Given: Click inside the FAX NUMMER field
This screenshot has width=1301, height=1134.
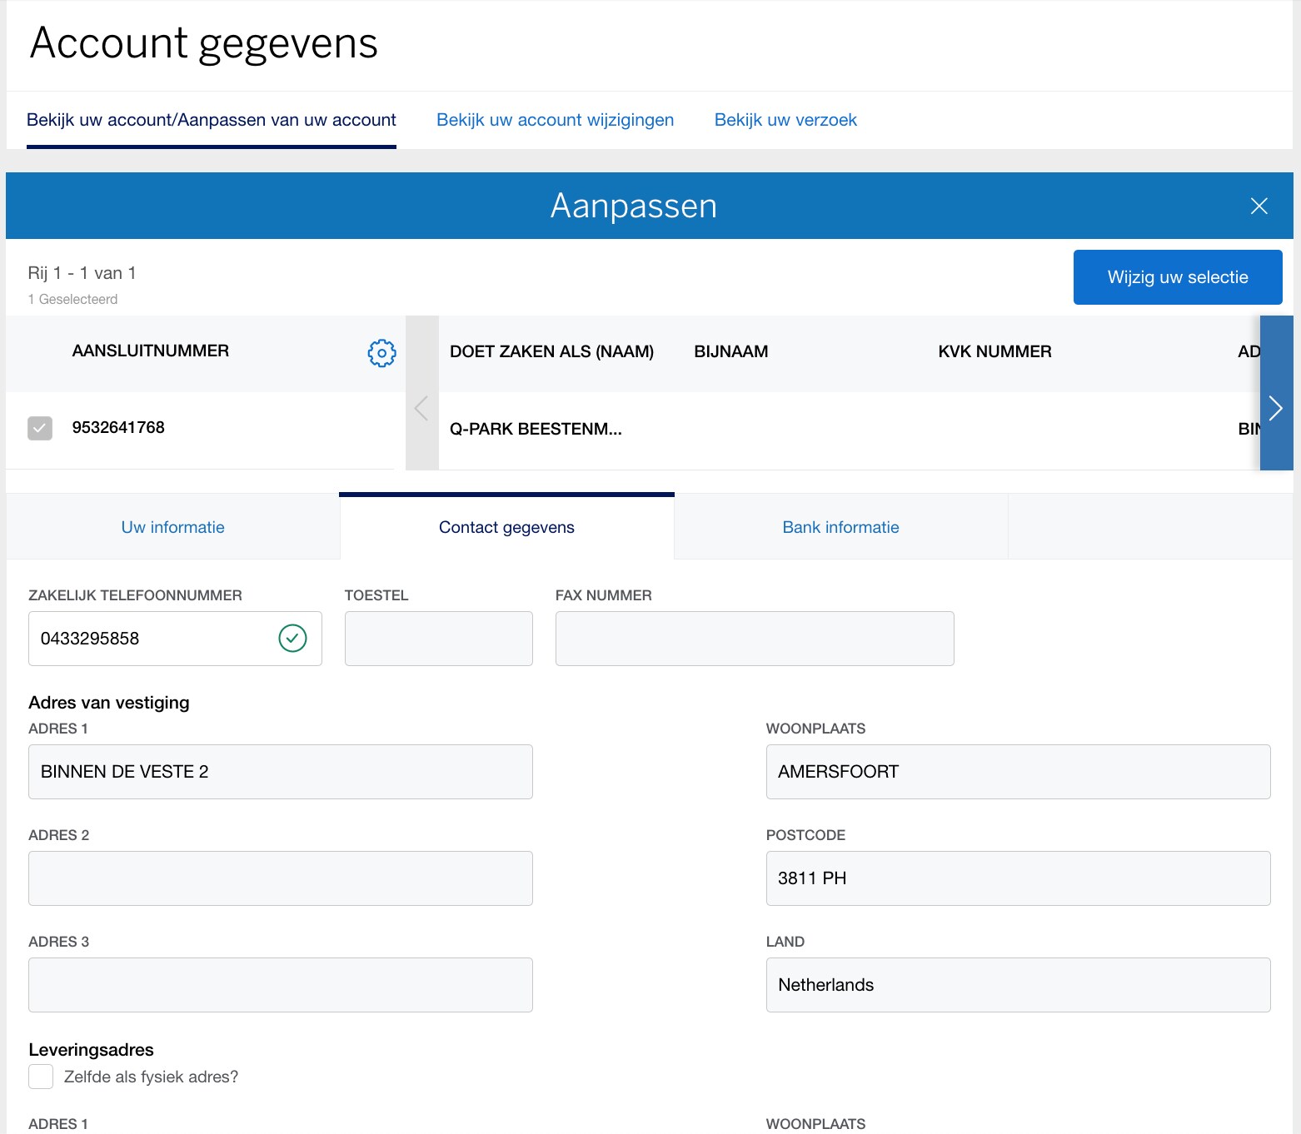Looking at the screenshot, I should coord(754,638).
